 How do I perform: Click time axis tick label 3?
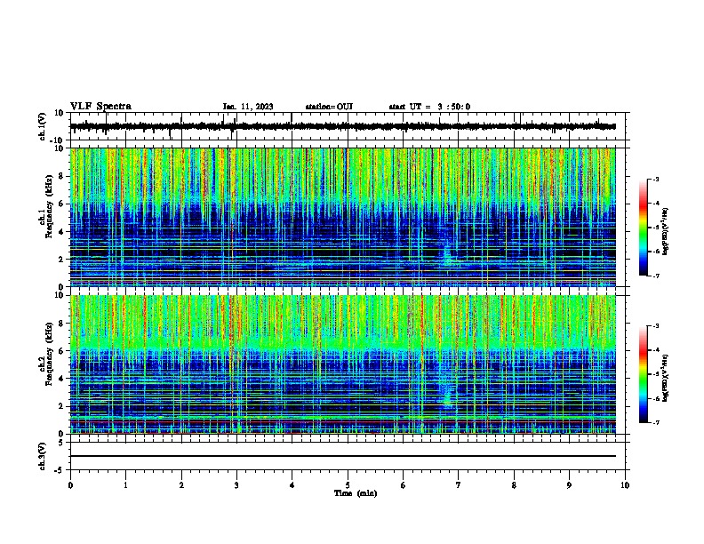pyautogui.click(x=236, y=485)
